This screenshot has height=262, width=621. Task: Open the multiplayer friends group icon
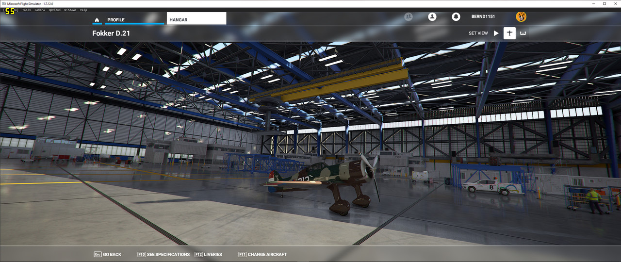tap(409, 16)
